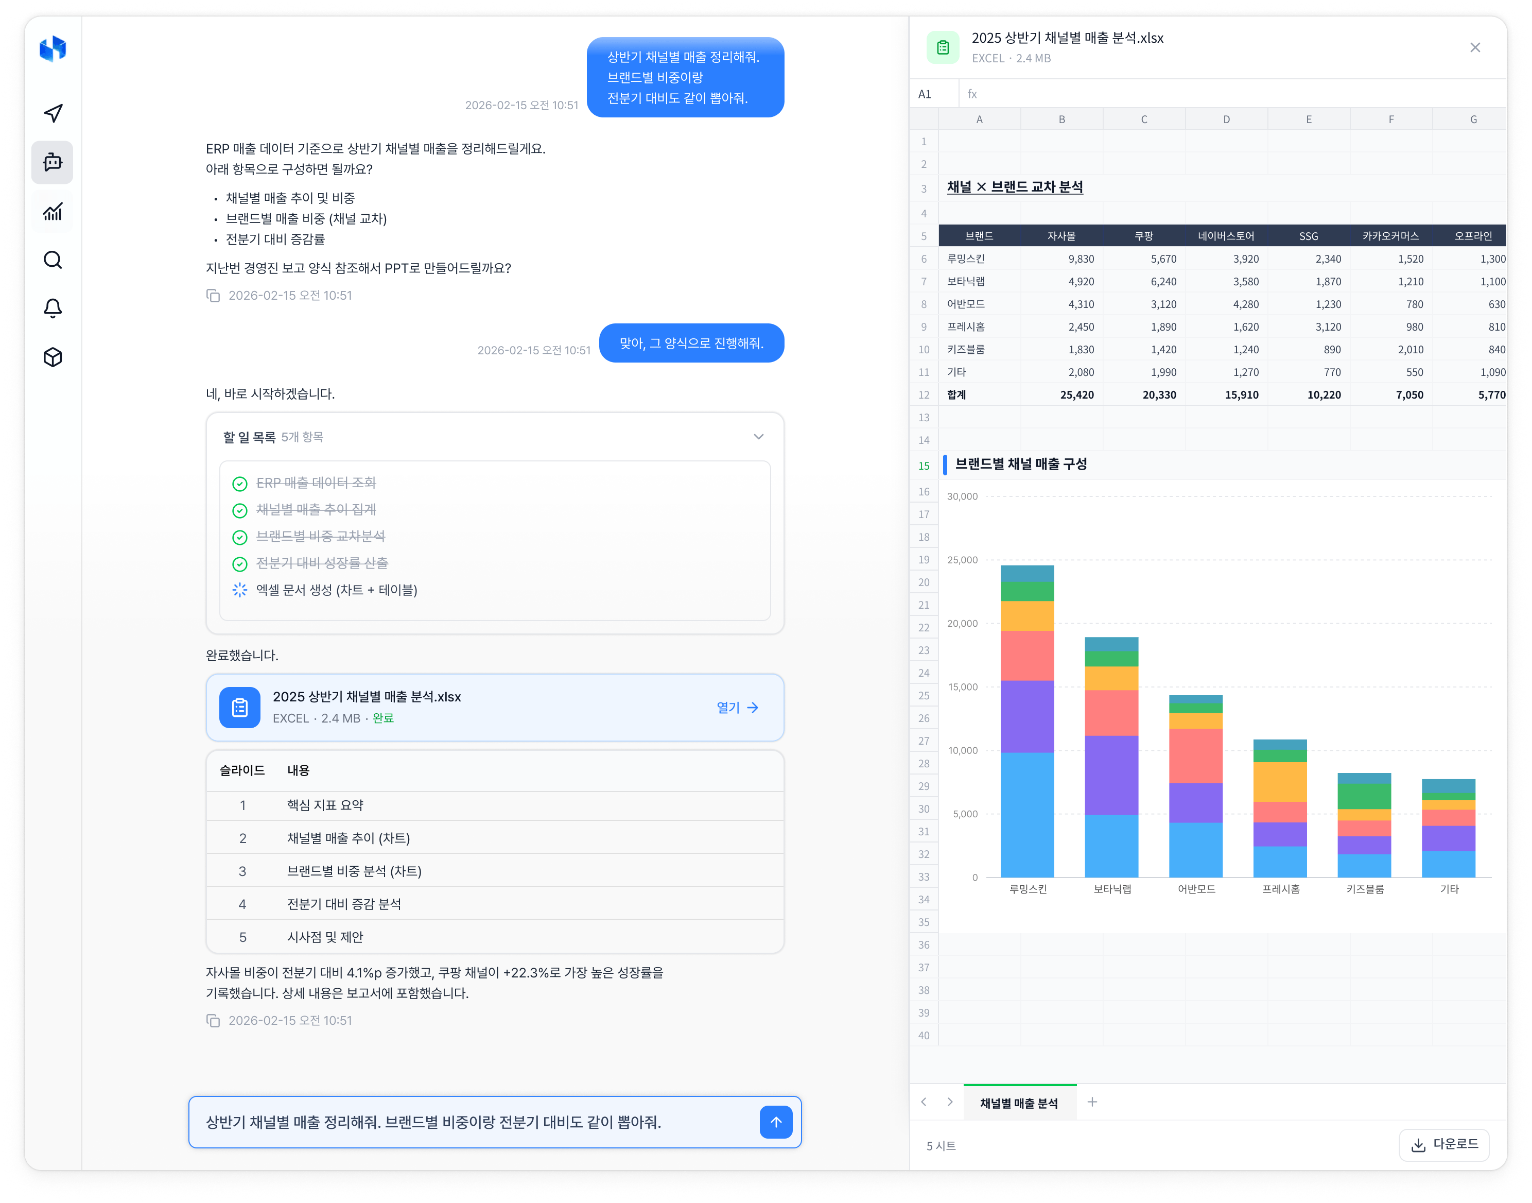Collapse the 할 일 목록 chevron
Screen dimensions: 1532x1203
(758, 437)
